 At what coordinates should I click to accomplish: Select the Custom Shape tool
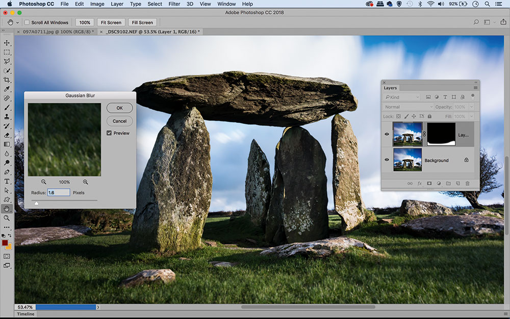pos(7,200)
